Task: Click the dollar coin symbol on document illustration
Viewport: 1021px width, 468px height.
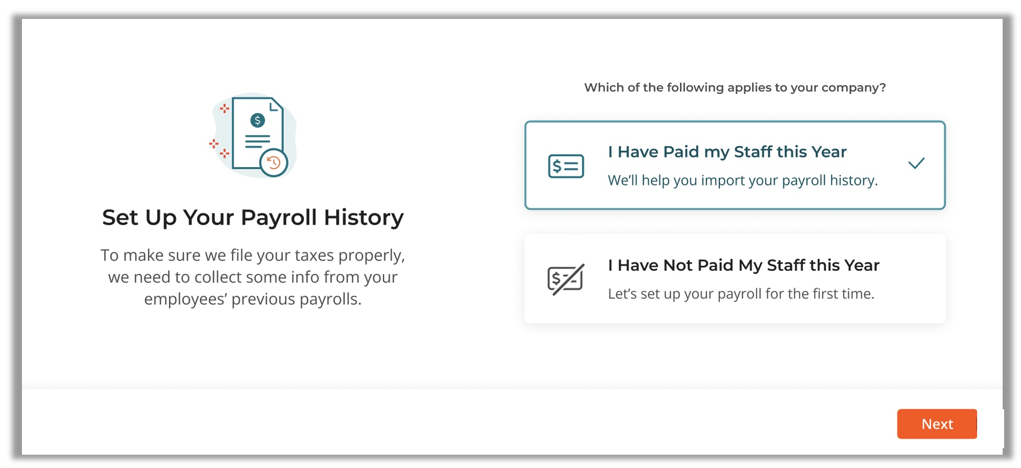Action: click(x=258, y=121)
